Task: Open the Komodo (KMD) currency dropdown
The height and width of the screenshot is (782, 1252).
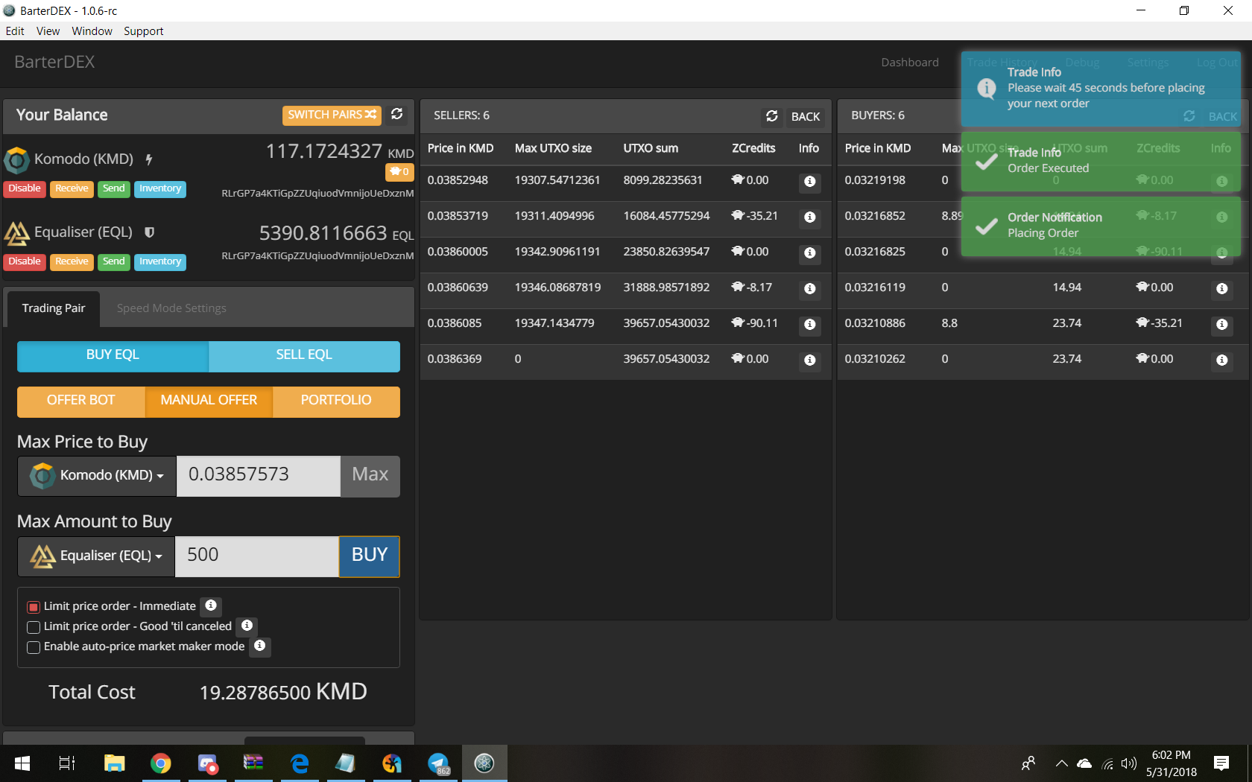Action: coord(97,476)
